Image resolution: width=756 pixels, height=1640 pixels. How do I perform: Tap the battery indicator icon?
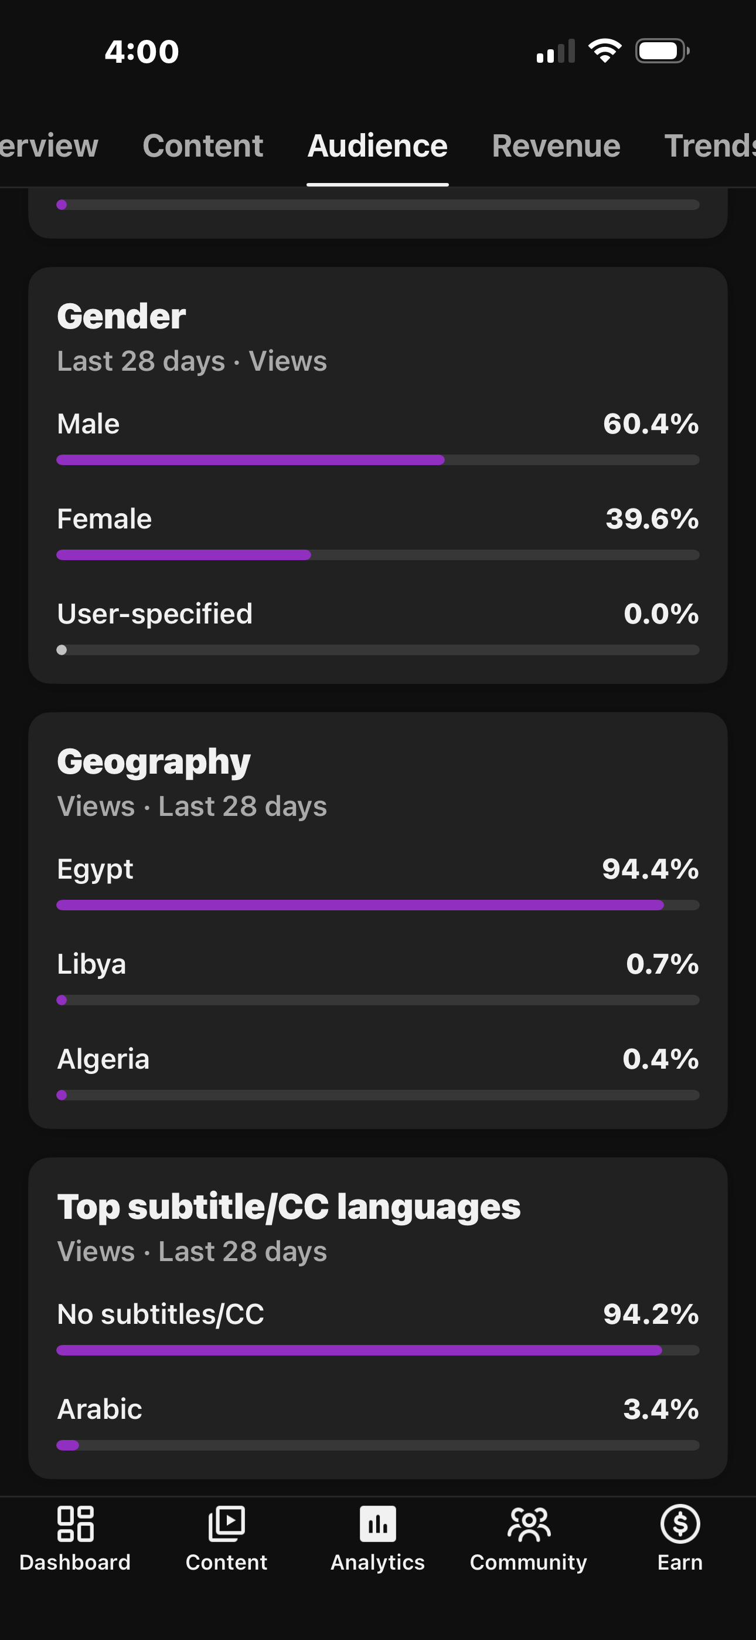pyautogui.click(x=662, y=51)
